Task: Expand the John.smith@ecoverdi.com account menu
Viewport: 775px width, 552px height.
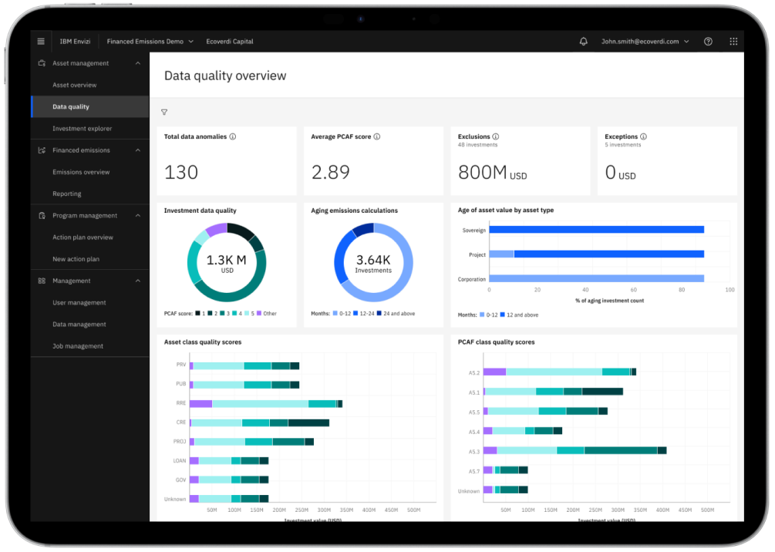Action: click(645, 42)
